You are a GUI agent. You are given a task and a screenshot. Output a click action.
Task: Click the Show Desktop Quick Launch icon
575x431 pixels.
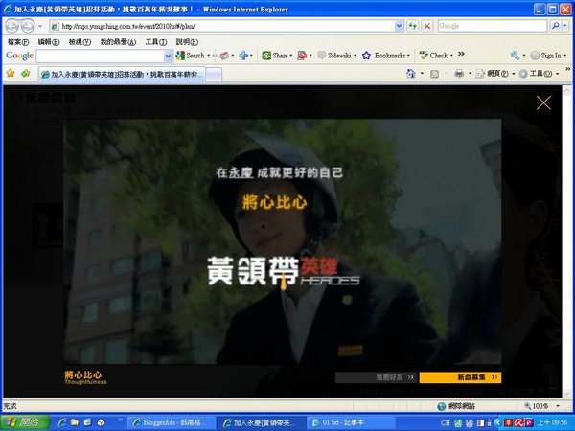[x=87, y=422]
